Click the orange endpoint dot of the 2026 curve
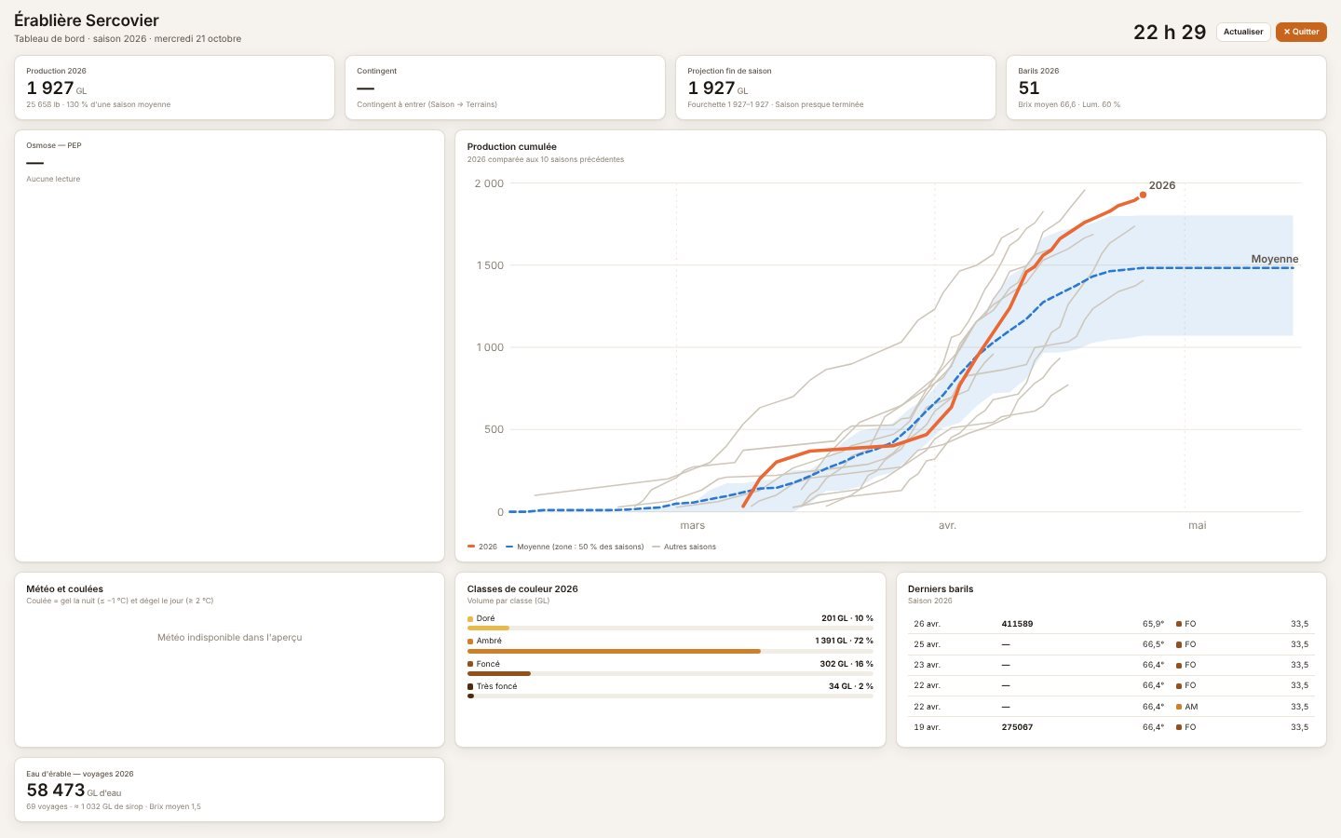Screen dimensions: 1341x838 (x=1143, y=195)
